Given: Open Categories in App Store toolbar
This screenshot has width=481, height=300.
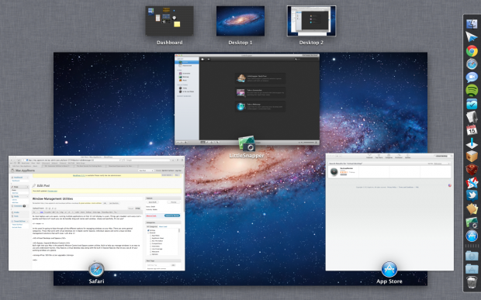Looking at the screenshot, I should click(x=389, y=157).
